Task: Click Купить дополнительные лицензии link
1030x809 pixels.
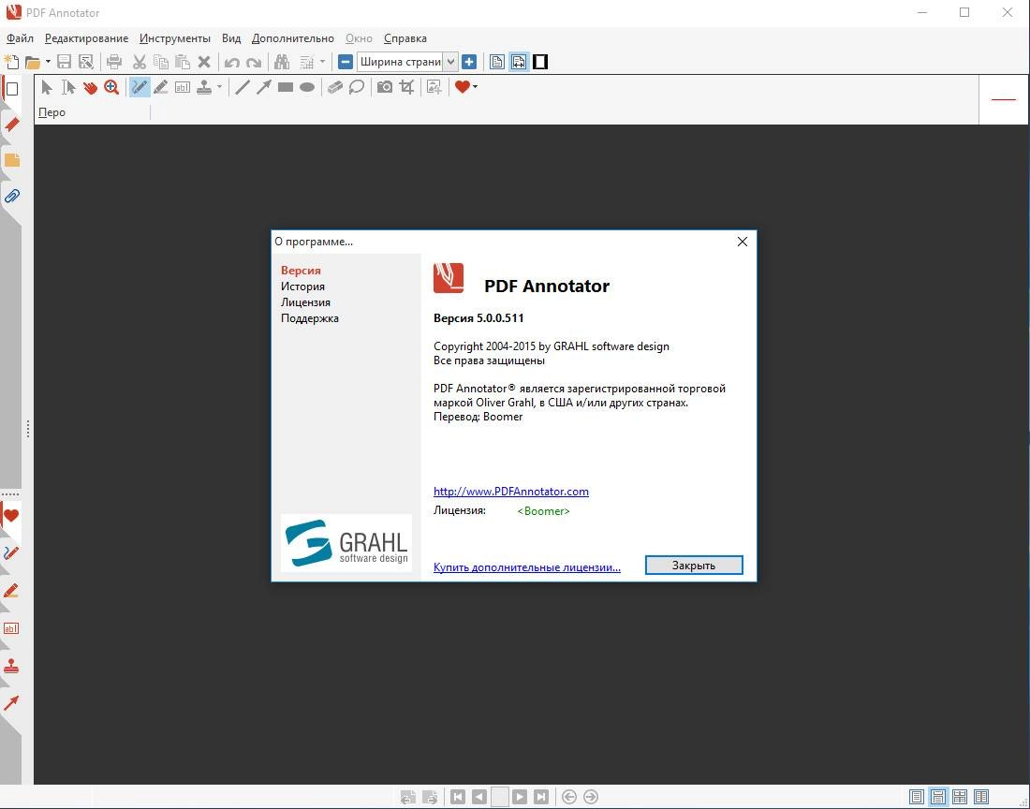Action: tap(527, 567)
